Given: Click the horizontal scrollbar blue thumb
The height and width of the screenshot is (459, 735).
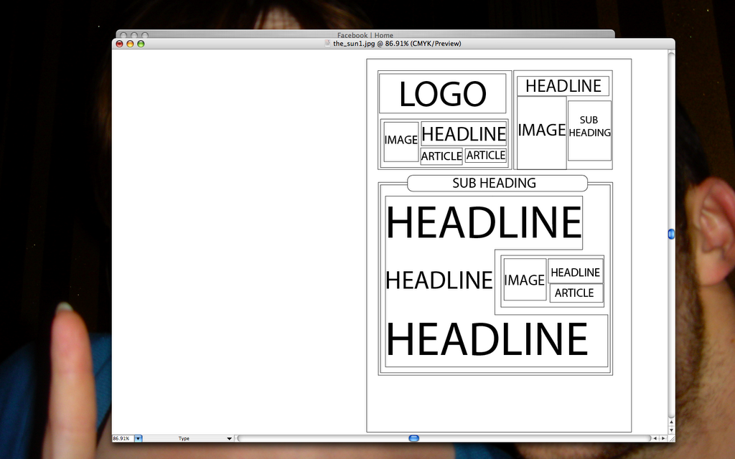Looking at the screenshot, I should click(x=413, y=438).
